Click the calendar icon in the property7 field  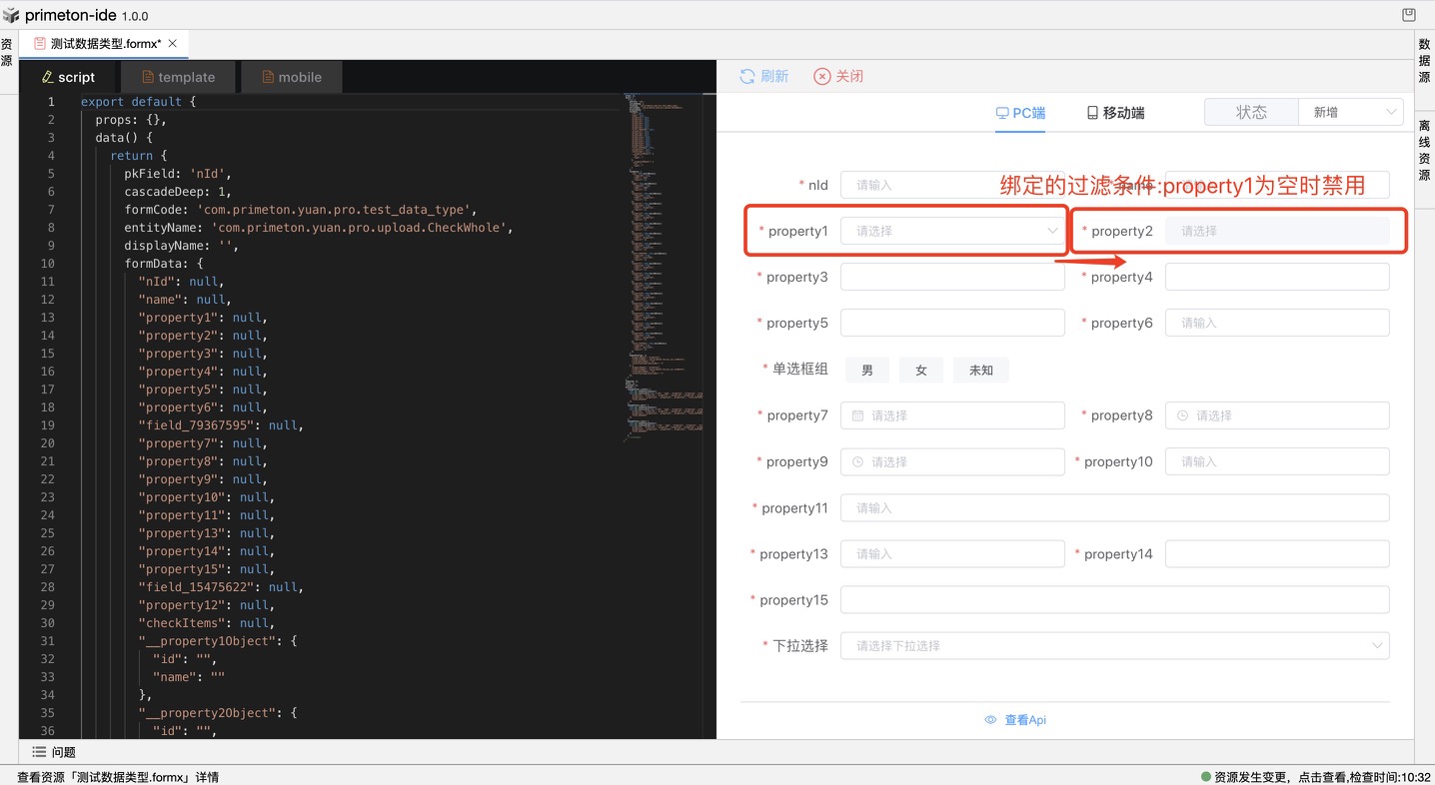click(857, 415)
